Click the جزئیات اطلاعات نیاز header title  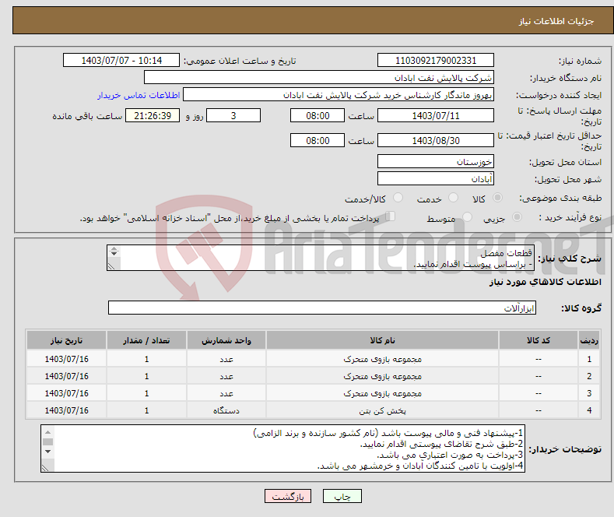point(556,21)
